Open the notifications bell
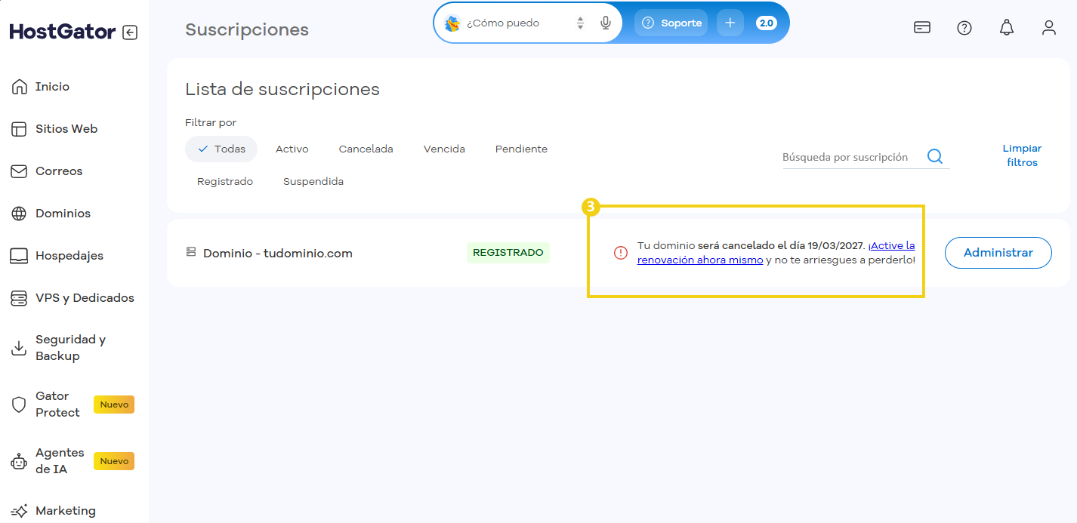 [x=1007, y=28]
